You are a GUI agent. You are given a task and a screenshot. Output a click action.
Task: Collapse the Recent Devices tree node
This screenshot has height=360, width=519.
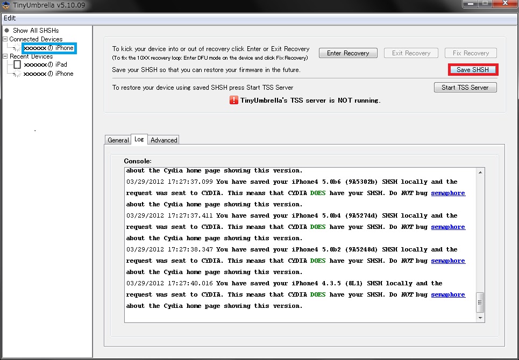pos(5,56)
